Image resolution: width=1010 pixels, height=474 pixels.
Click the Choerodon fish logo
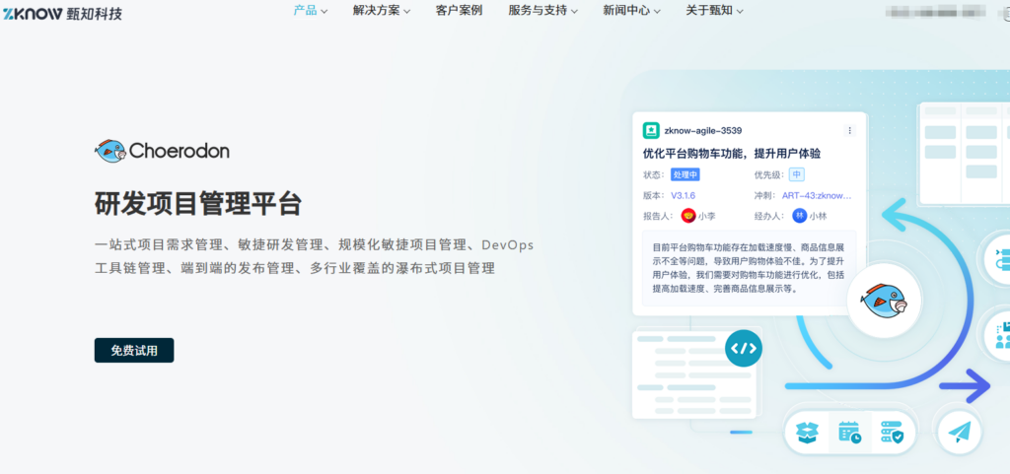coord(110,151)
